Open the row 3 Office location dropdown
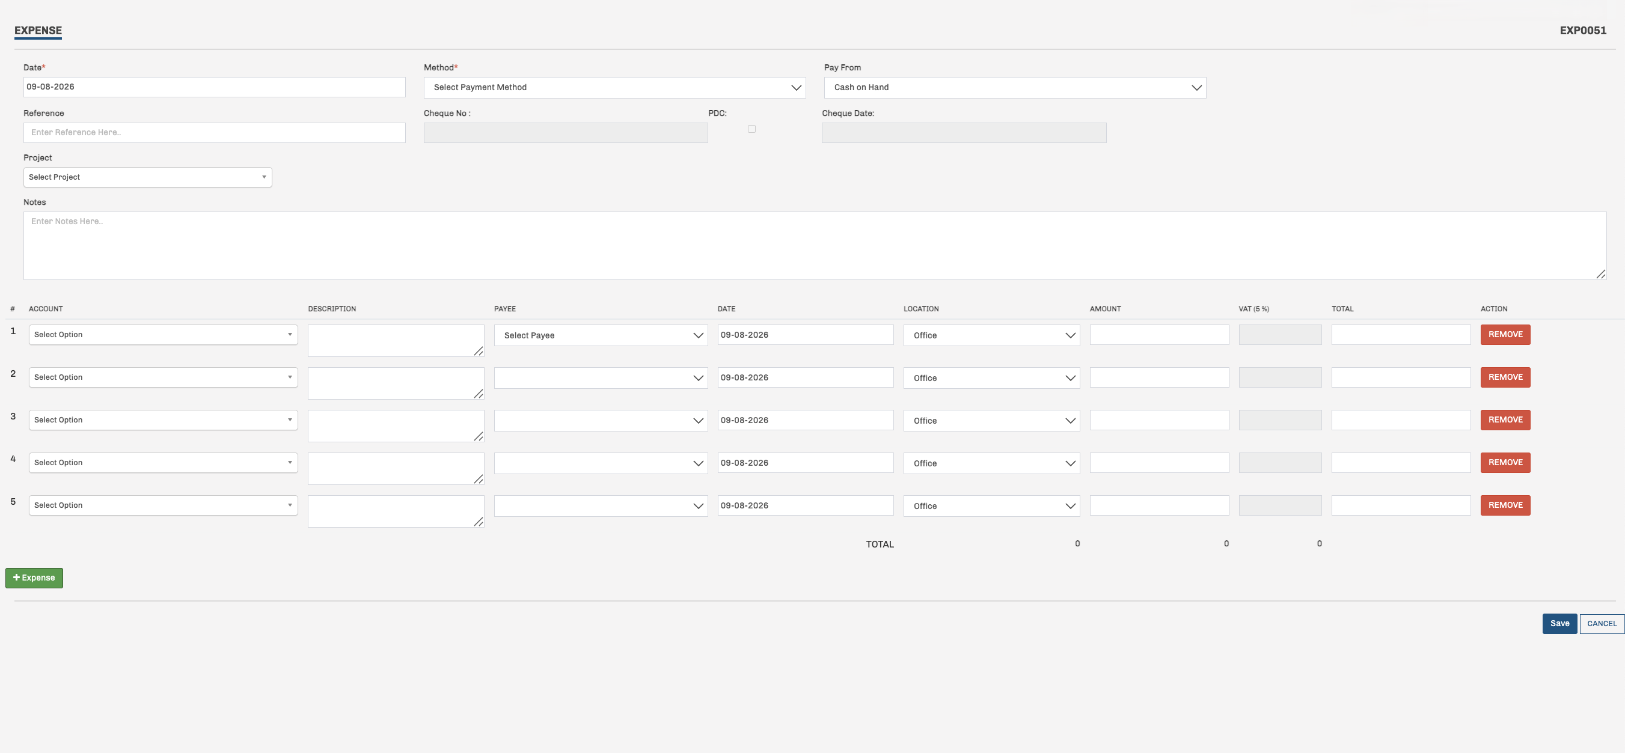Viewport: 1625px width, 753px height. click(x=991, y=421)
